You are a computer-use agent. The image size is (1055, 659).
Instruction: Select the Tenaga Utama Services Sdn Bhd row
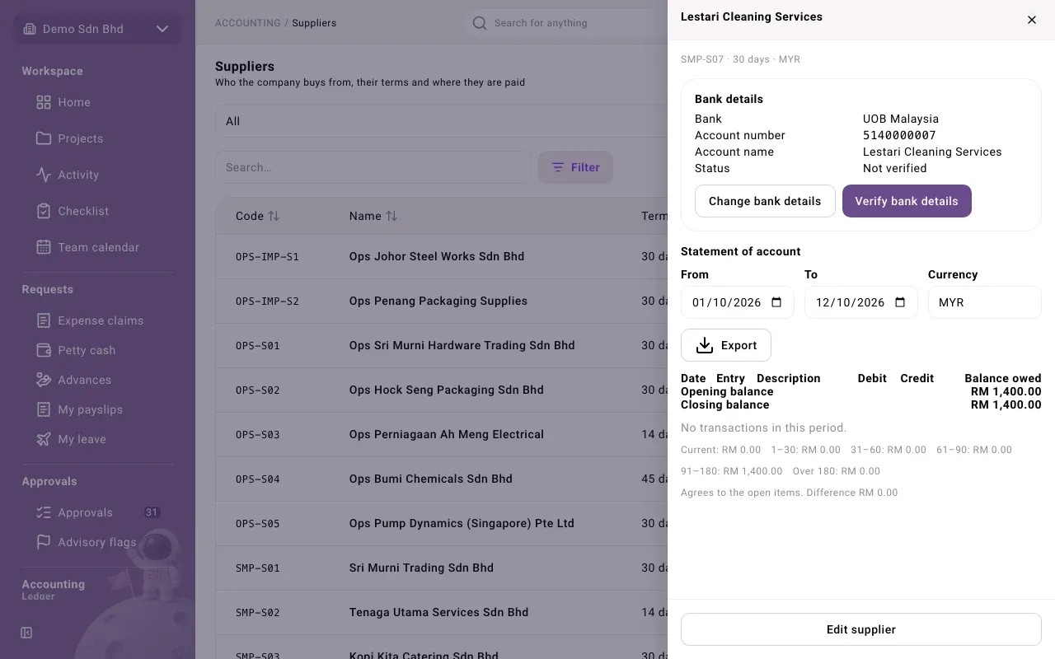[441, 612]
